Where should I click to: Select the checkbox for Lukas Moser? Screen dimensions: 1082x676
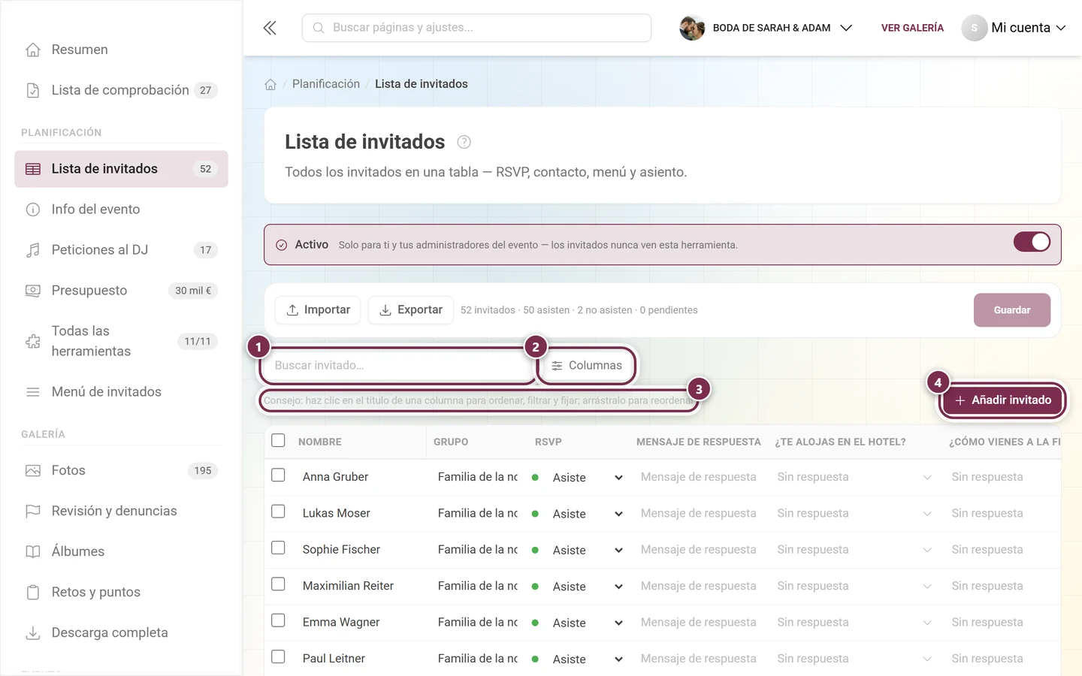click(x=278, y=512)
